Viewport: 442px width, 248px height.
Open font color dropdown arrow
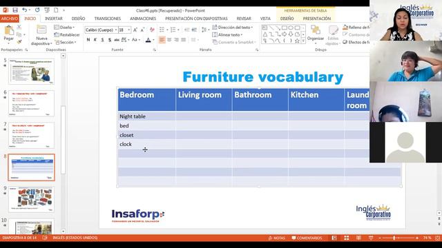pyautogui.click(x=153, y=40)
